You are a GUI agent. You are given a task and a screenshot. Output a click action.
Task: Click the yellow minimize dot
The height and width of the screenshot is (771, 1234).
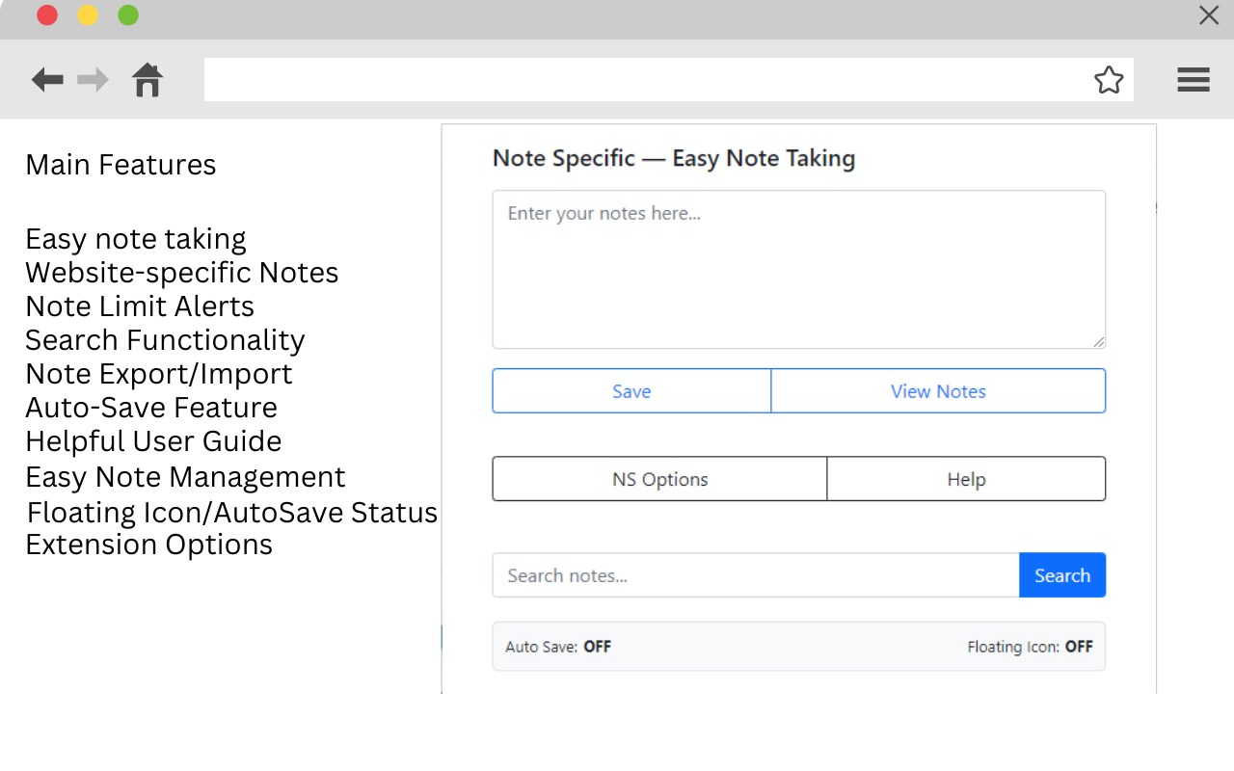tap(88, 15)
